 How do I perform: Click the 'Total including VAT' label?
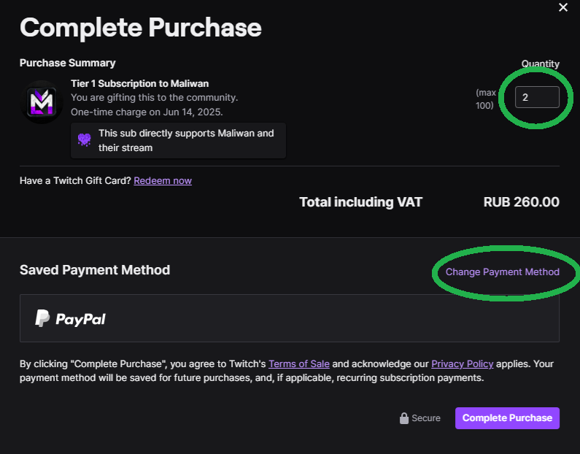[360, 202]
